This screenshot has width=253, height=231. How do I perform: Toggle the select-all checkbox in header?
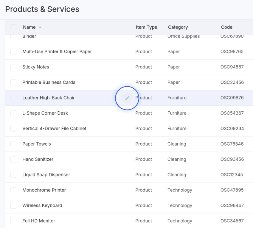click(x=13, y=27)
